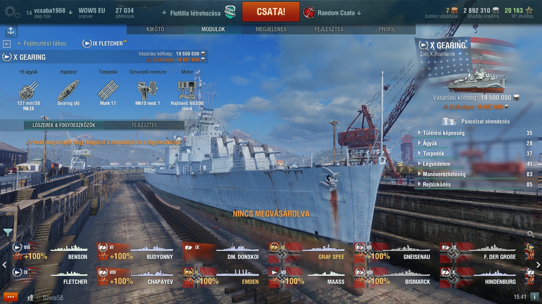The height and width of the screenshot is (304, 542).
Task: Go back to Fejlesztési fához
Action: click(42, 44)
